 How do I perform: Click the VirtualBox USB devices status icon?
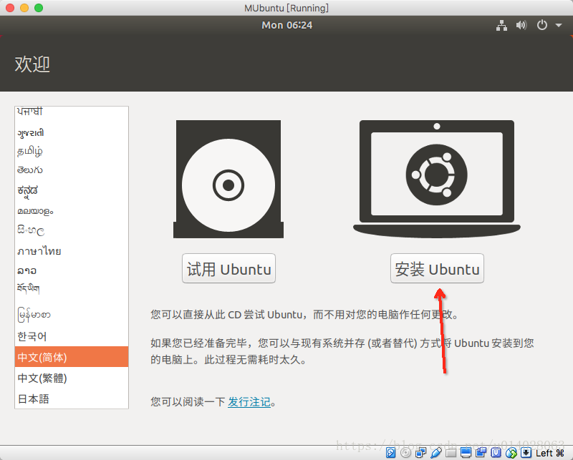435,453
